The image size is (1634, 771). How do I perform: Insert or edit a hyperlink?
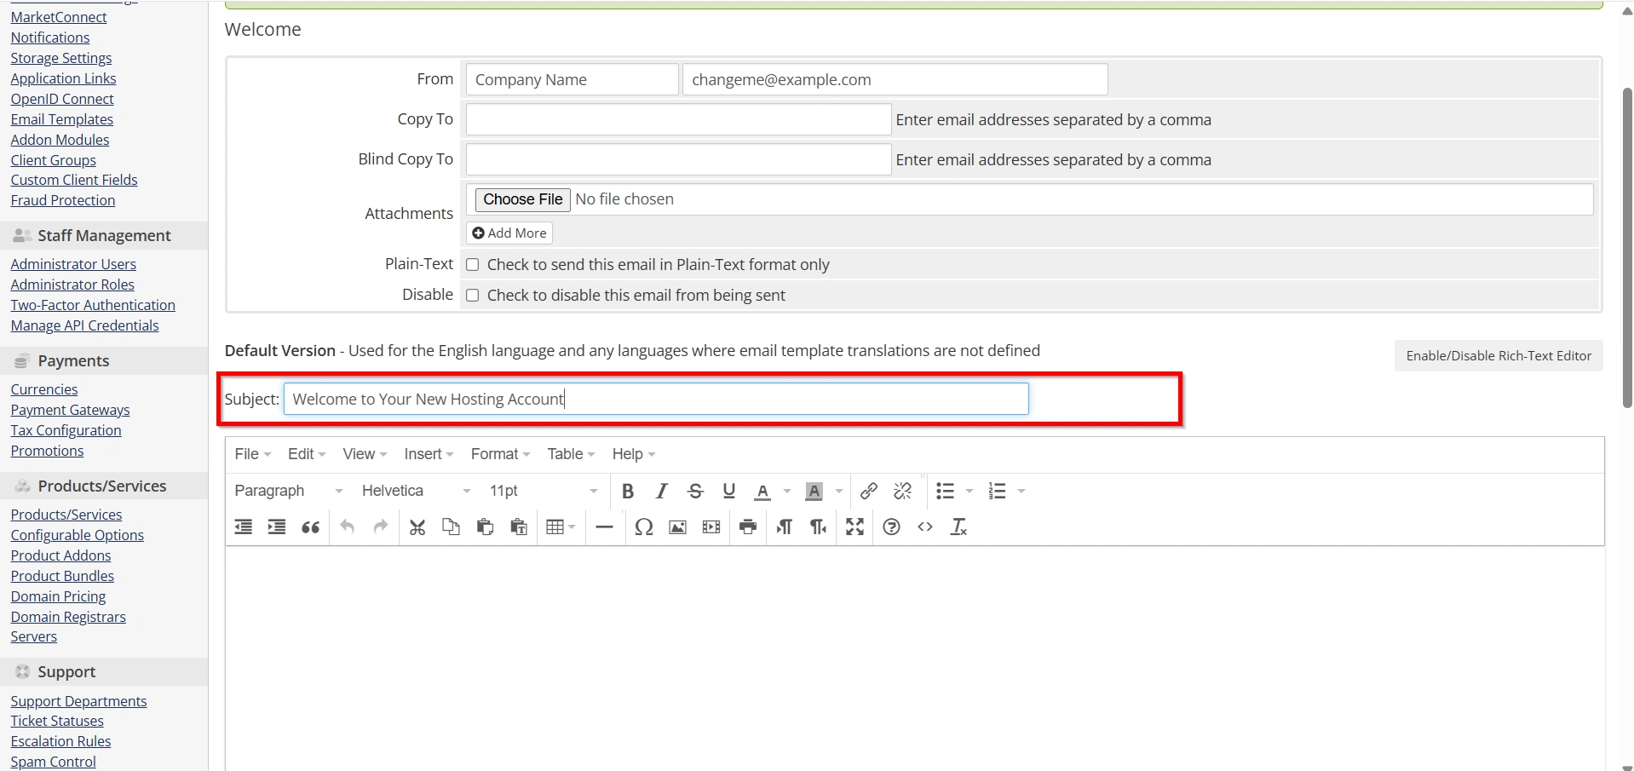tap(868, 491)
